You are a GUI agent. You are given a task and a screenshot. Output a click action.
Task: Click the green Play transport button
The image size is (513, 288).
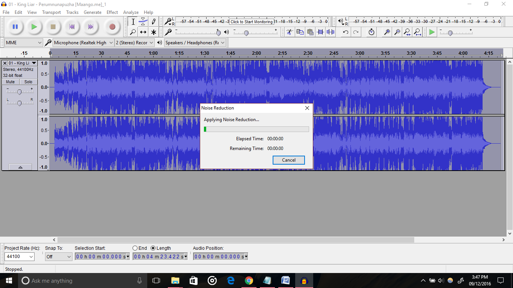(34, 27)
